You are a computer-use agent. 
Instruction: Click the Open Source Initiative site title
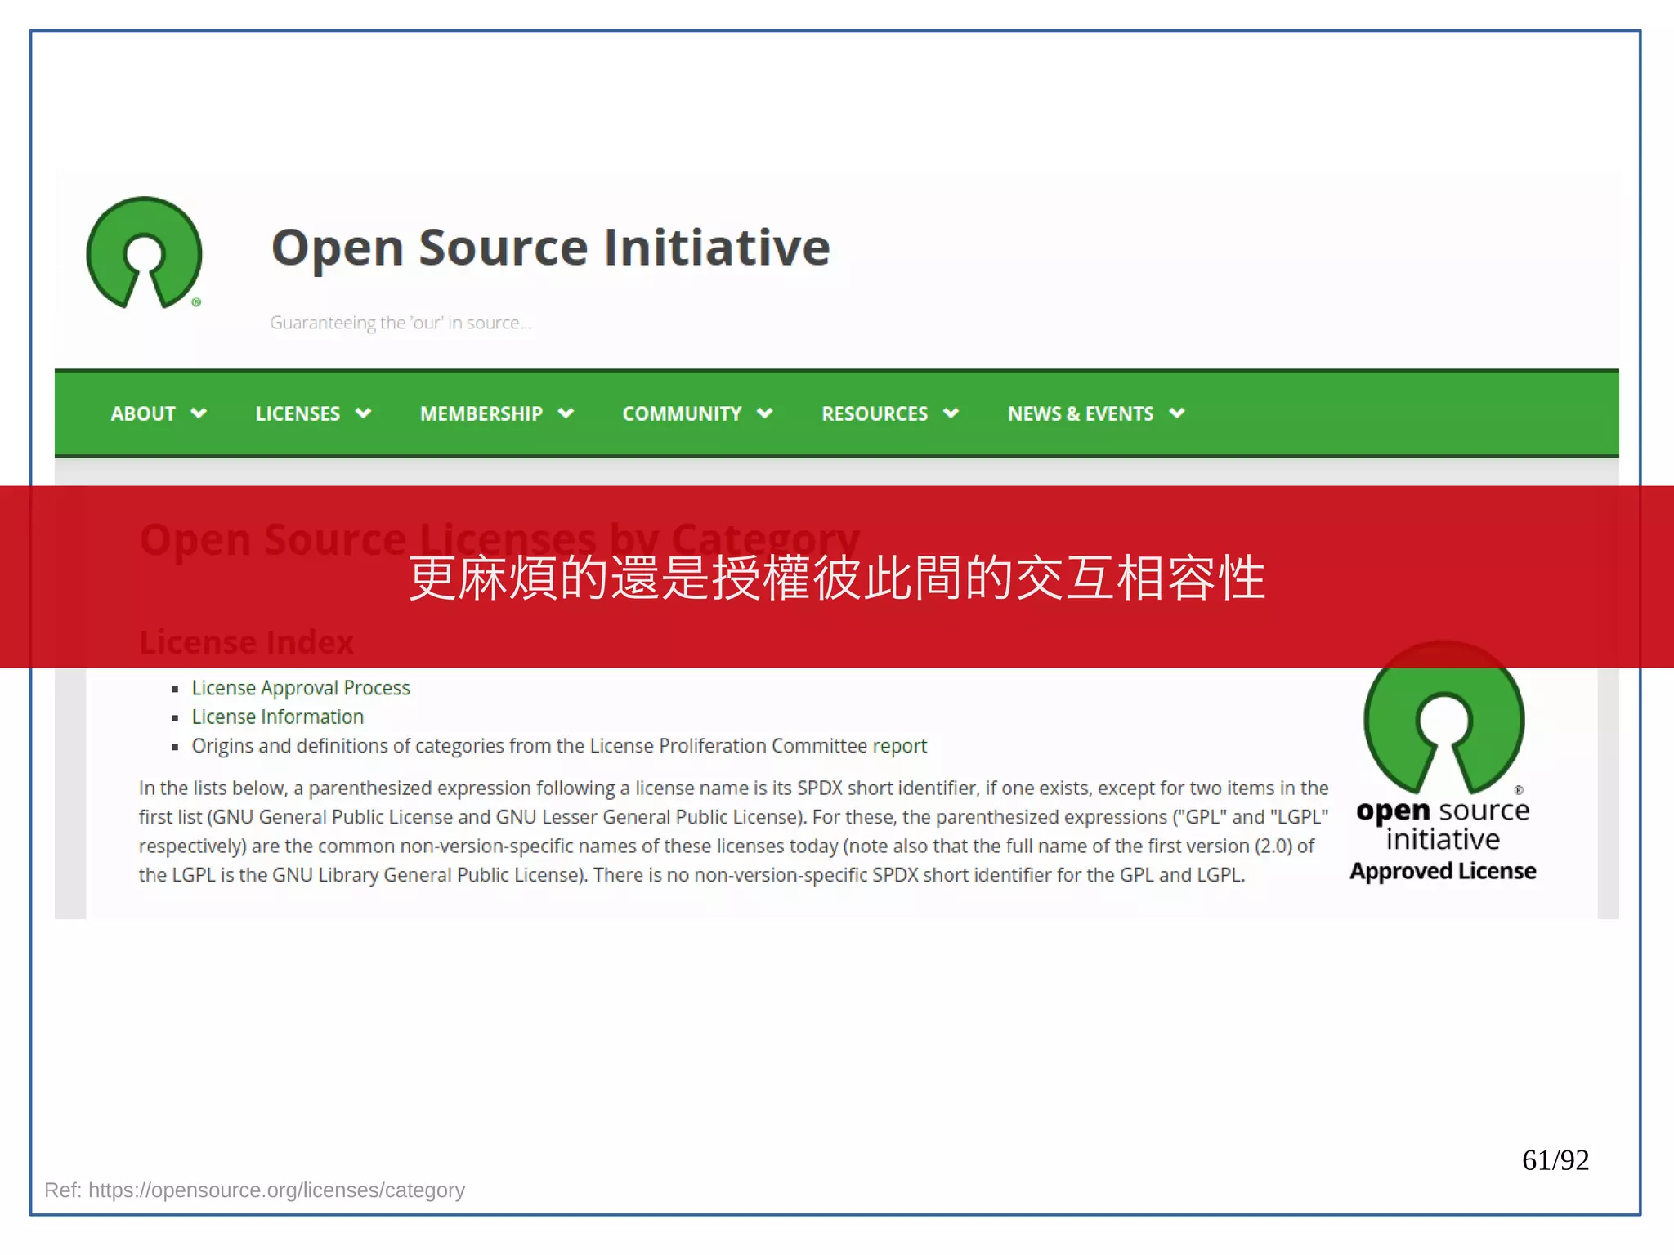[550, 247]
